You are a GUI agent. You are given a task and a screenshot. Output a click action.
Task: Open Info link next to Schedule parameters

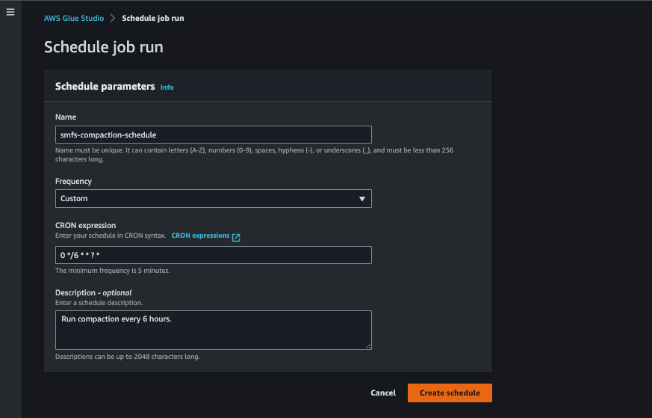[167, 87]
